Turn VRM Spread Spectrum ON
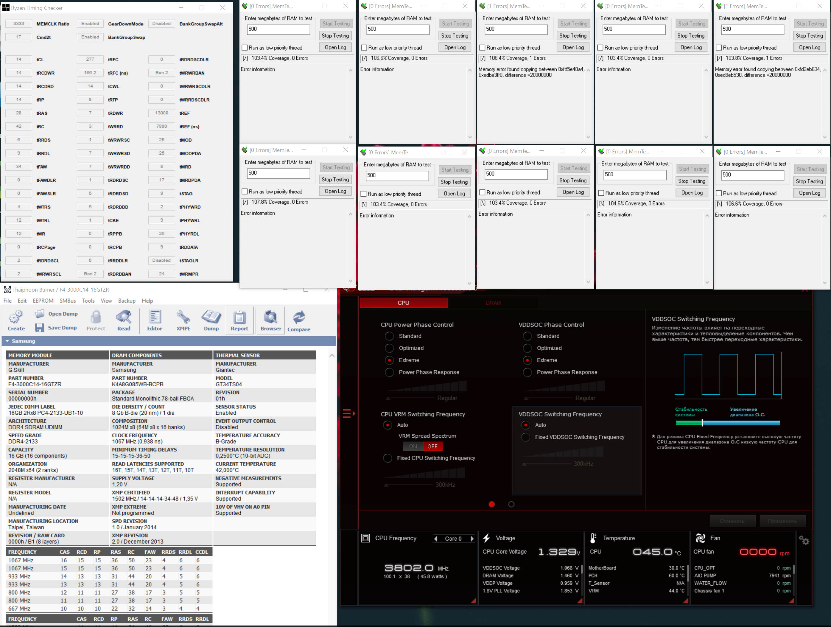831x627 pixels. (413, 446)
